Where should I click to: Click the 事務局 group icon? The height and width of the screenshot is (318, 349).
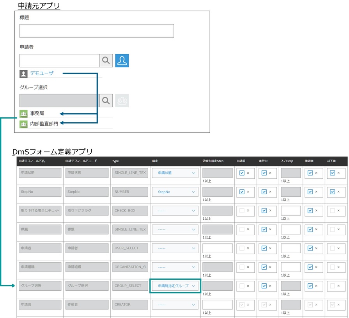(x=23, y=114)
